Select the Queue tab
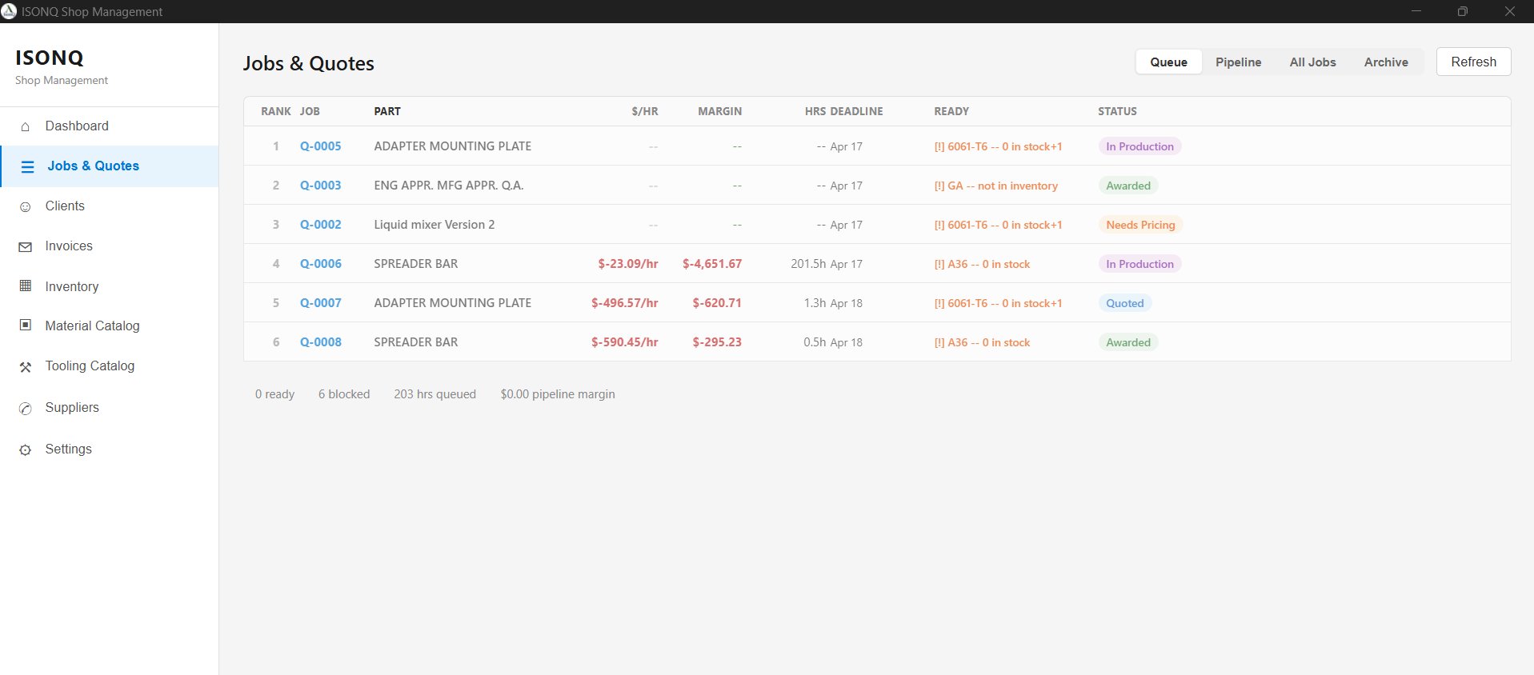 (x=1168, y=62)
